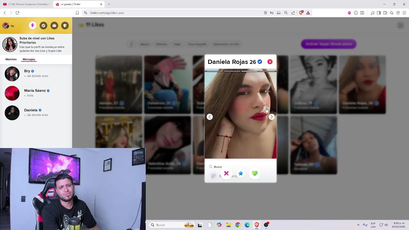Click the zoom magnifier icon in the address bar

tap(286, 13)
